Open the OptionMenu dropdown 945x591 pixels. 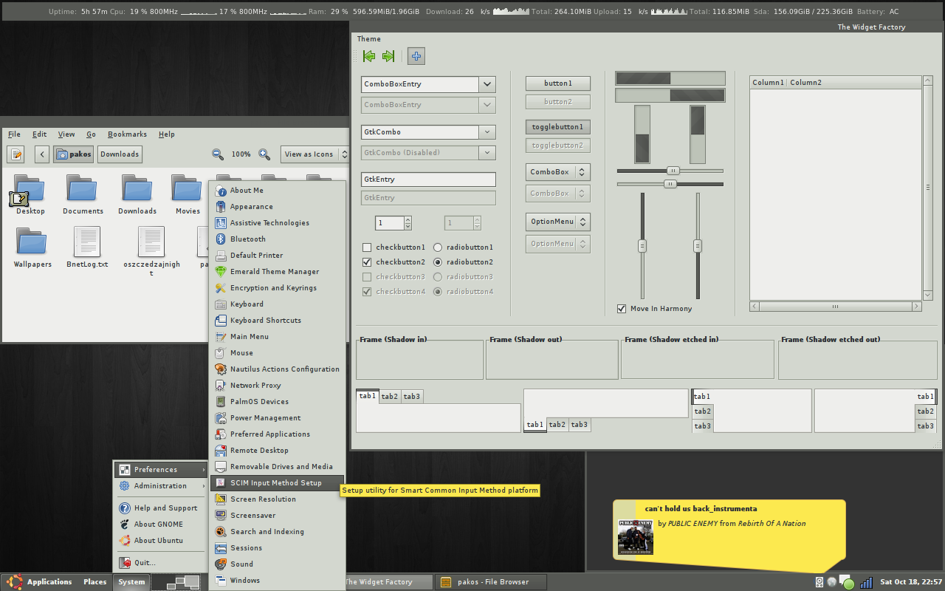point(558,222)
